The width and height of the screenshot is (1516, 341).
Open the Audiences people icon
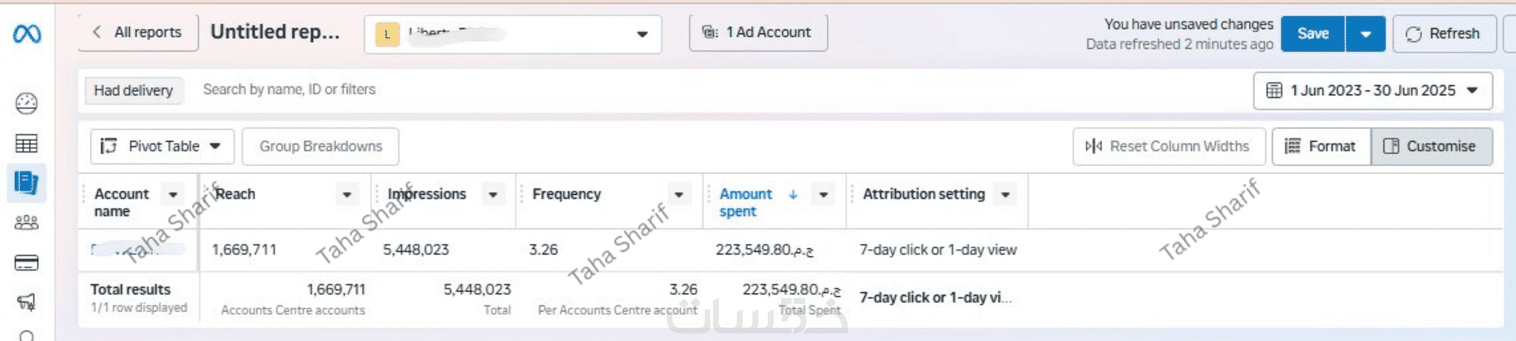point(27,222)
